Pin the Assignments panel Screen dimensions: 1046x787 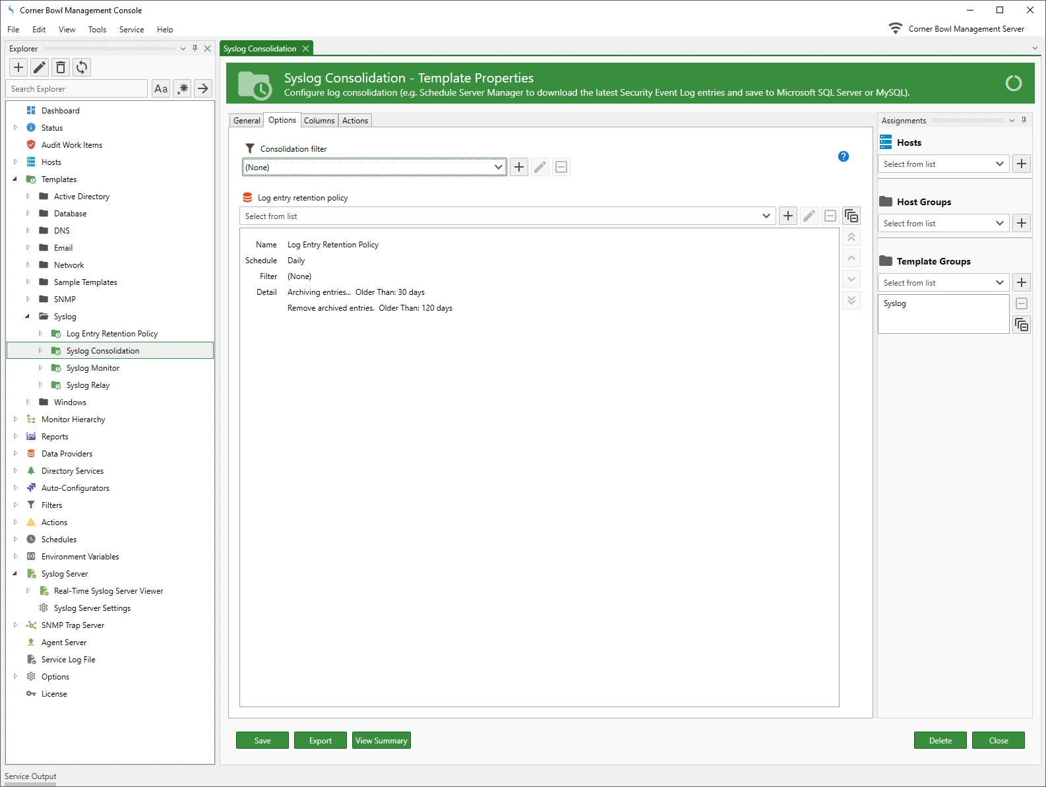coord(1024,120)
